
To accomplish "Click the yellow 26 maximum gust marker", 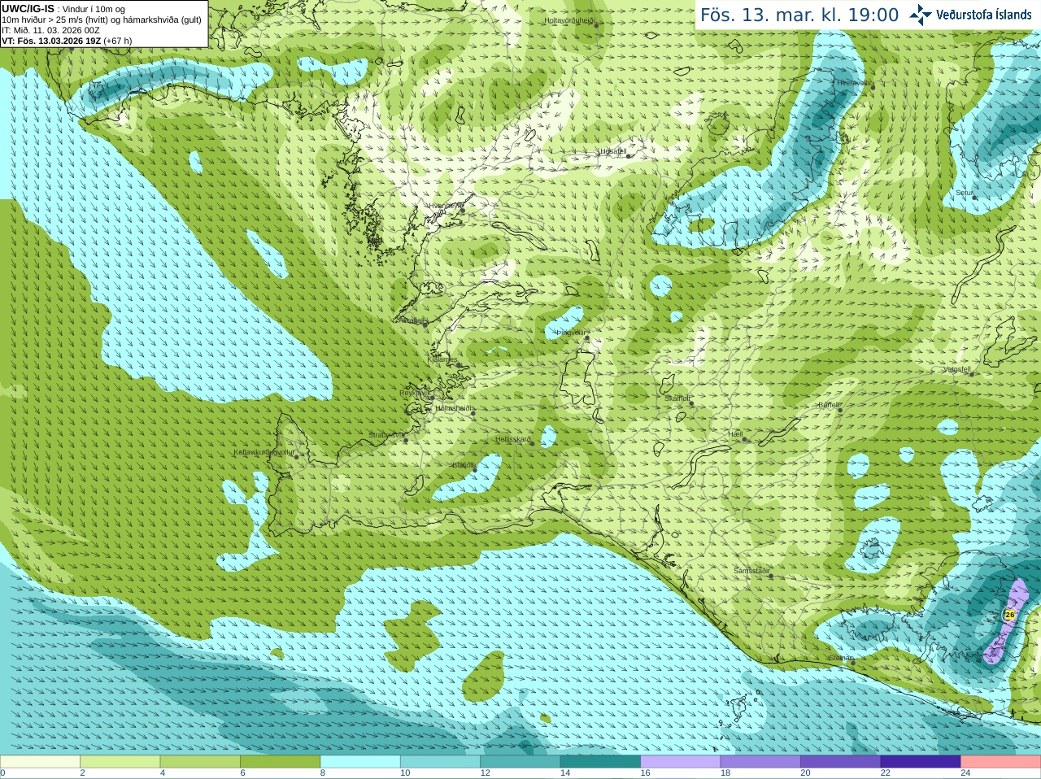I will [1010, 615].
